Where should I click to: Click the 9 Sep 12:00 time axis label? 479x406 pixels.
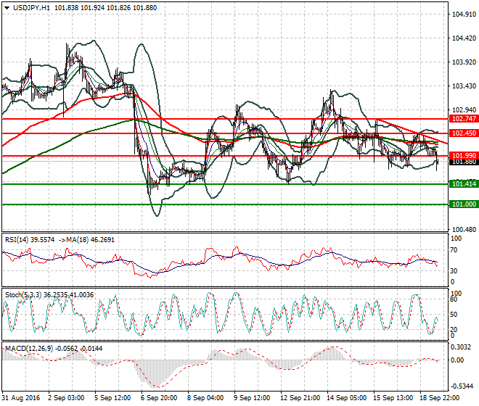[x=252, y=398]
